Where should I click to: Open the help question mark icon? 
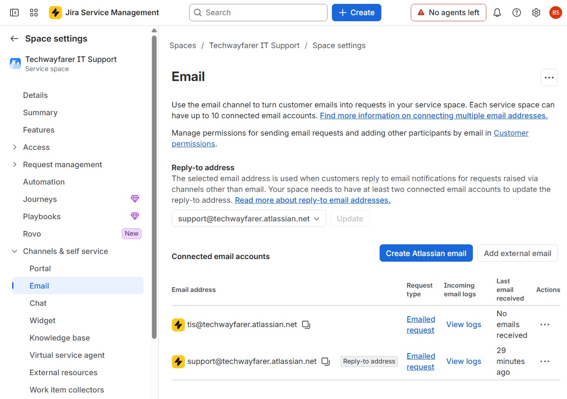(517, 13)
